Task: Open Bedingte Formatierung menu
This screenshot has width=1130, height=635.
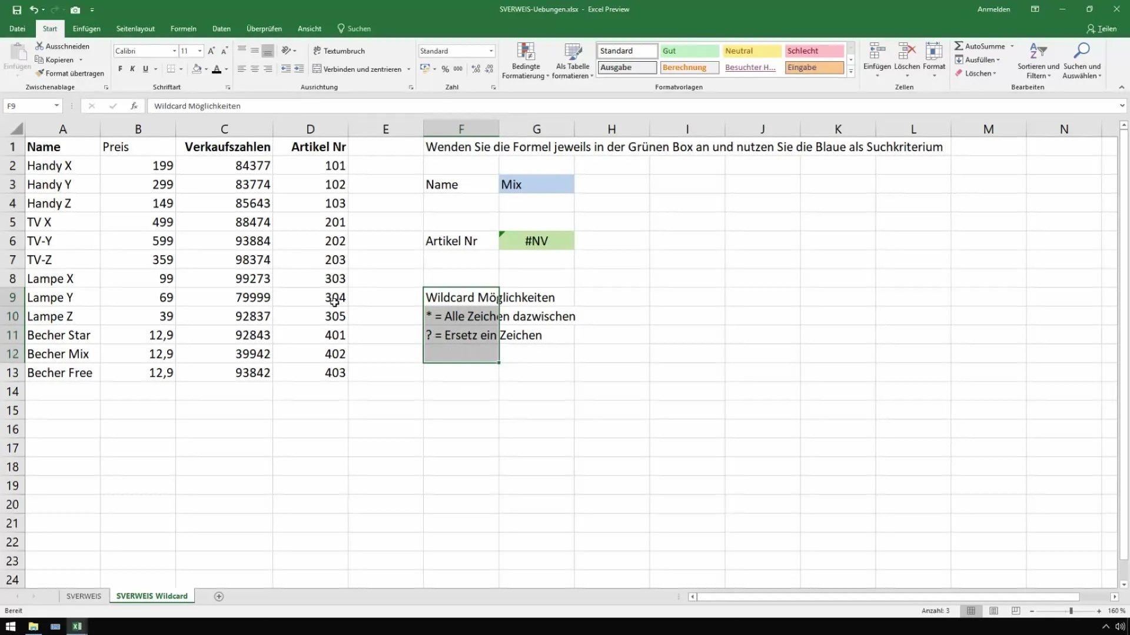Action: click(526, 61)
